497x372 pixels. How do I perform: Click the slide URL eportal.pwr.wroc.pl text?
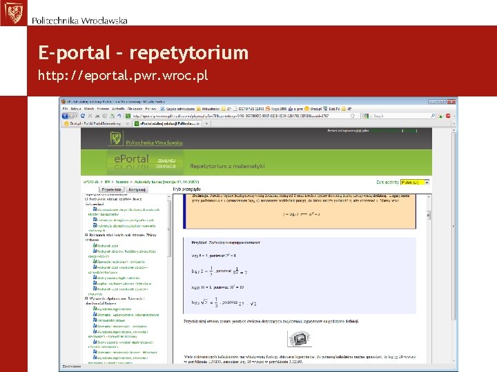123,76
